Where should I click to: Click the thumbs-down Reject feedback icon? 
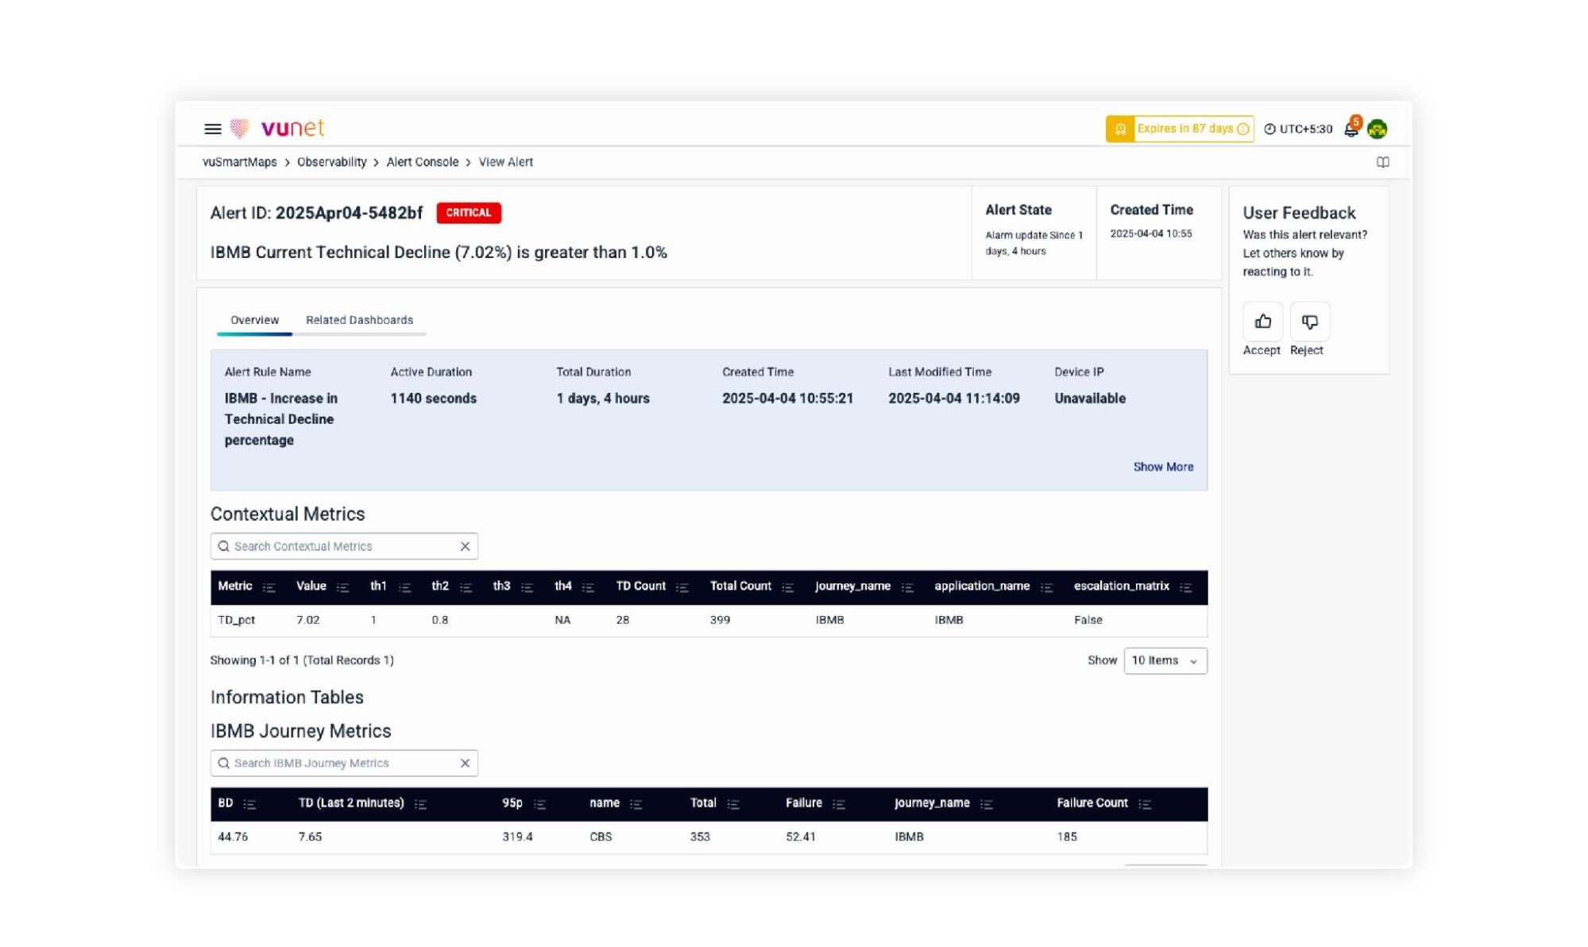click(1309, 321)
